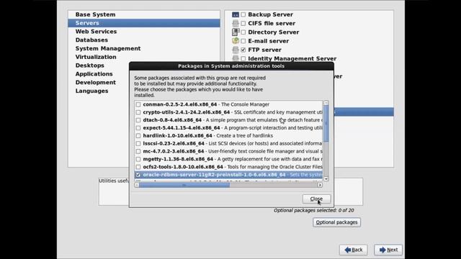Go Back to previous step
The height and width of the screenshot is (259, 461).
pyautogui.click(x=354, y=250)
